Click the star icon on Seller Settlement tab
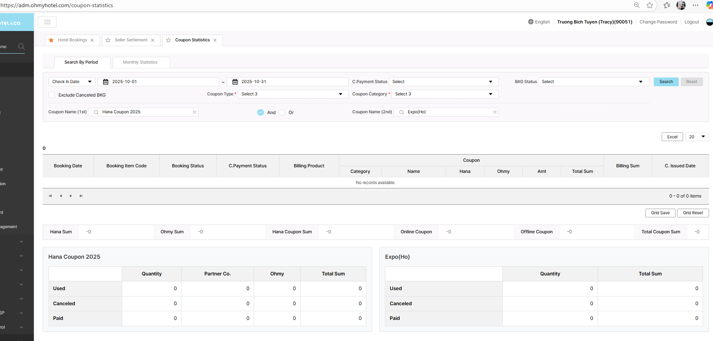 point(108,40)
